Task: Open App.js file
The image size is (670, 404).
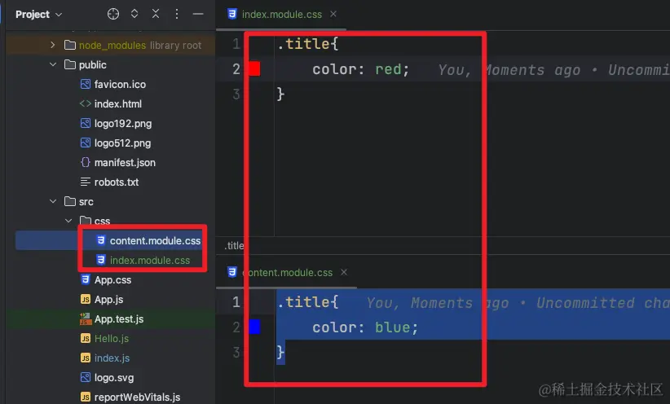Action: 108,300
